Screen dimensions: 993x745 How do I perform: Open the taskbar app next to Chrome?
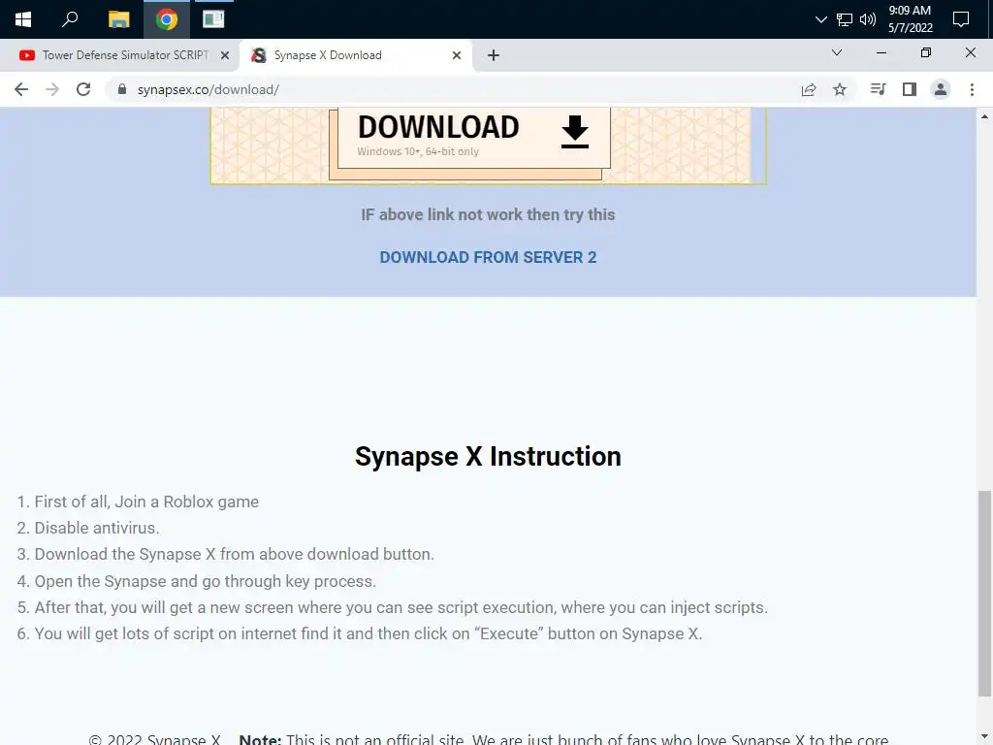pos(213,19)
